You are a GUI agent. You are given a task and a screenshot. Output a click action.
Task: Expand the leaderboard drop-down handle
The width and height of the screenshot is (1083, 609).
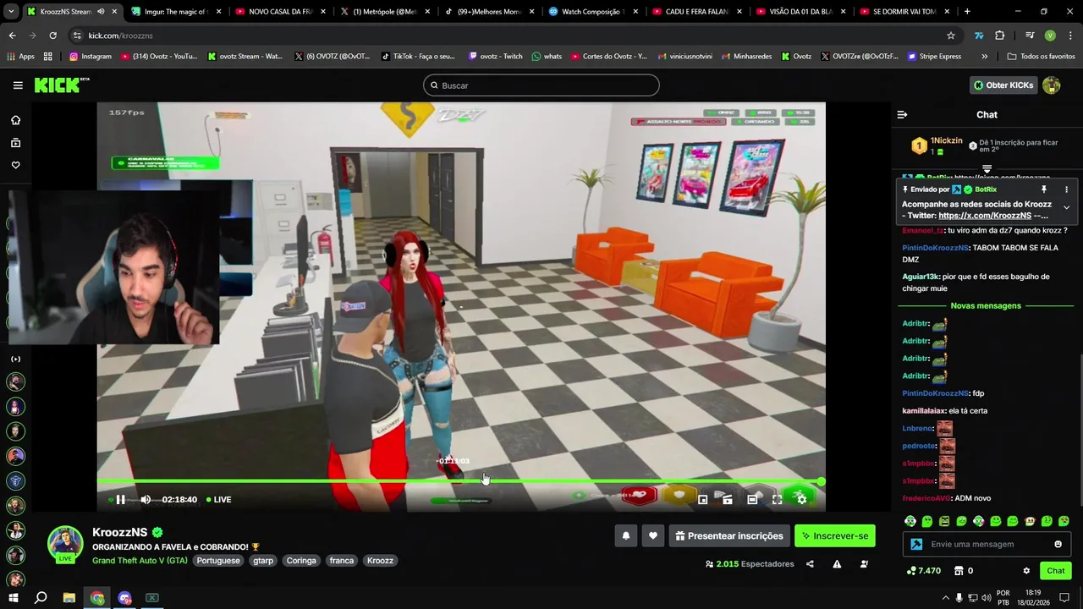[987, 169]
